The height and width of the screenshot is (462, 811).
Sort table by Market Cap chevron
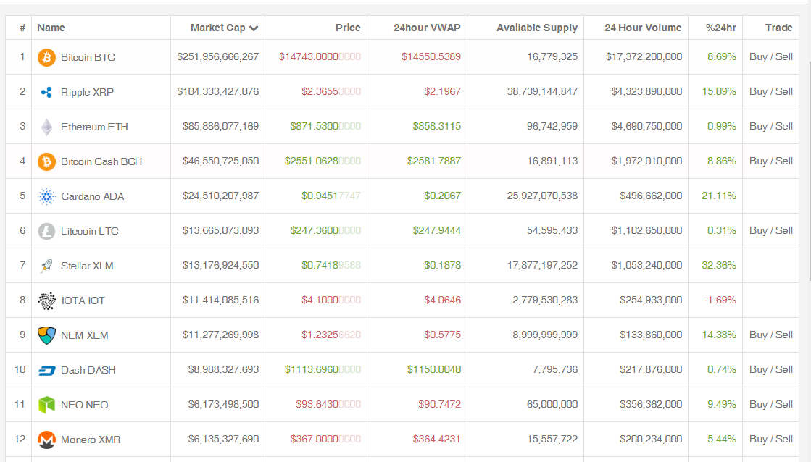coord(254,28)
